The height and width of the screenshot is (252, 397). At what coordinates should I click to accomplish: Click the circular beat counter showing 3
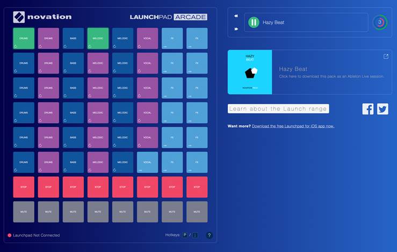click(380, 22)
